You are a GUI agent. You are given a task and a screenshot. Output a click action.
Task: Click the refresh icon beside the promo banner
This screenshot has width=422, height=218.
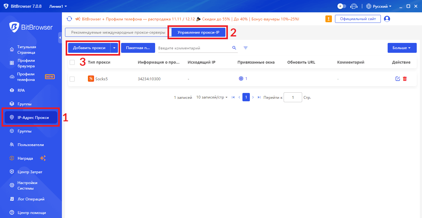(x=69, y=19)
